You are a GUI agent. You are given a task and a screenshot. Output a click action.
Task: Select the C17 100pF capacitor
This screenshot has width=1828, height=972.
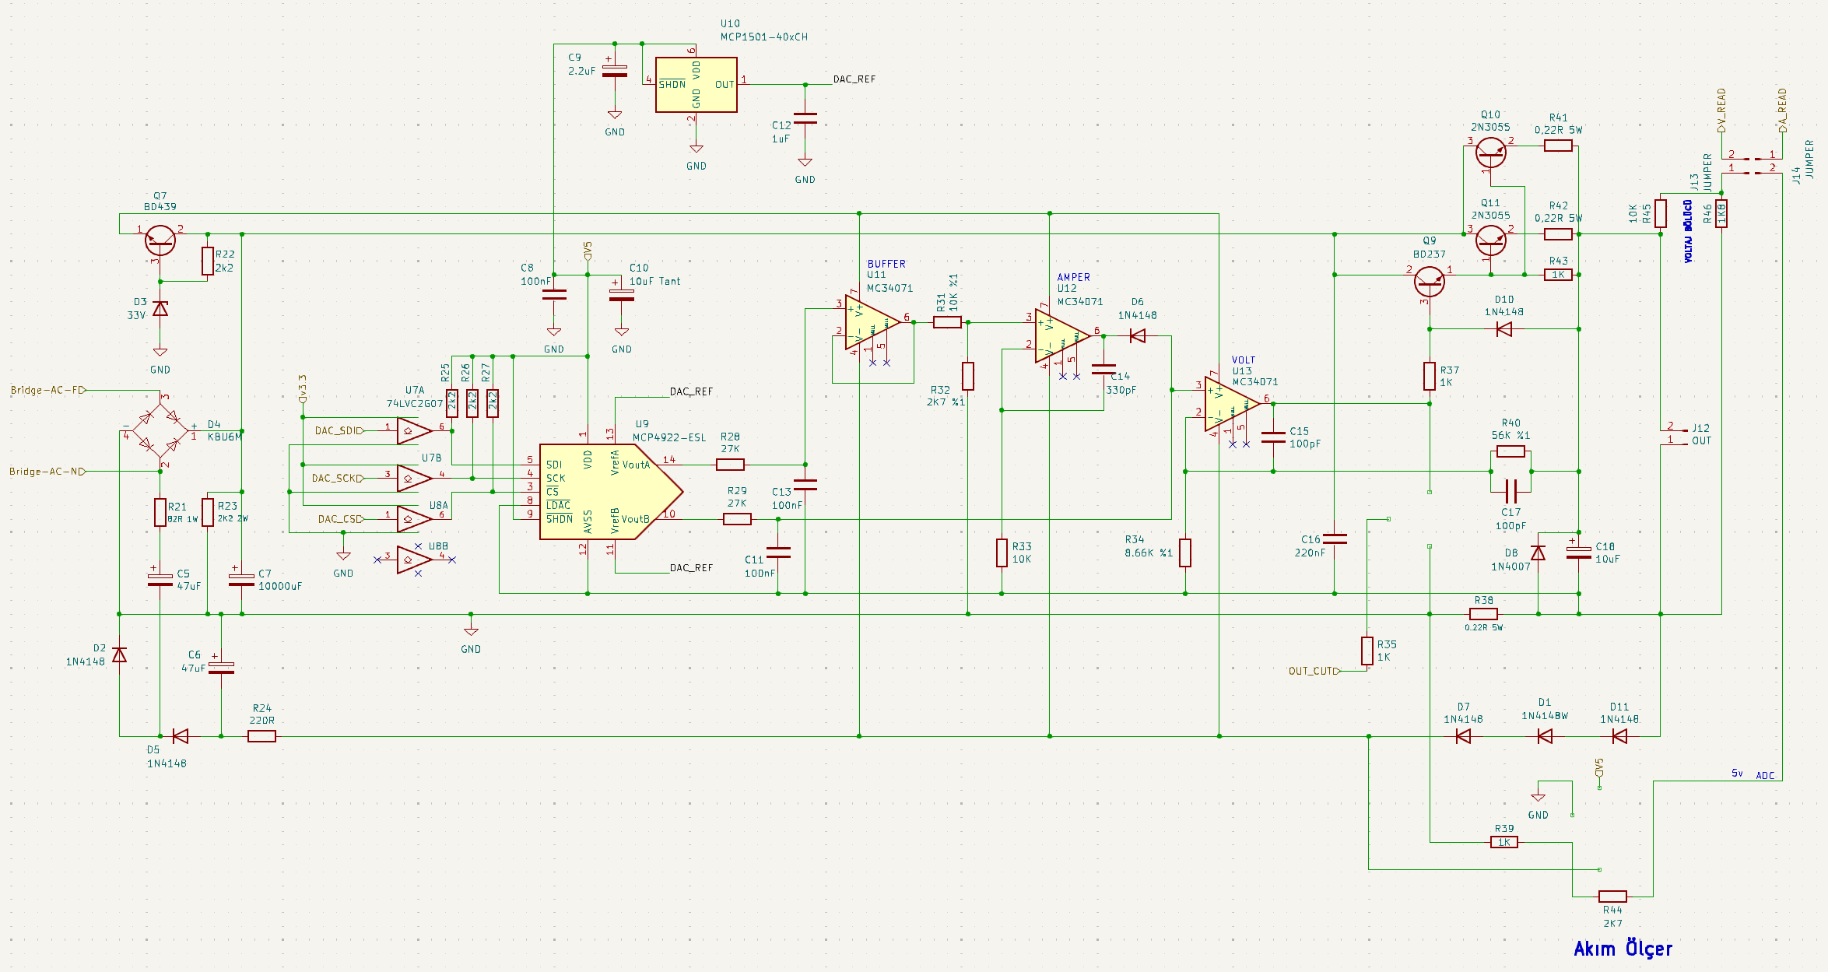coord(1510,492)
